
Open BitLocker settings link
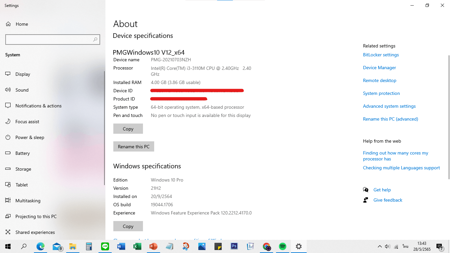coord(381,55)
